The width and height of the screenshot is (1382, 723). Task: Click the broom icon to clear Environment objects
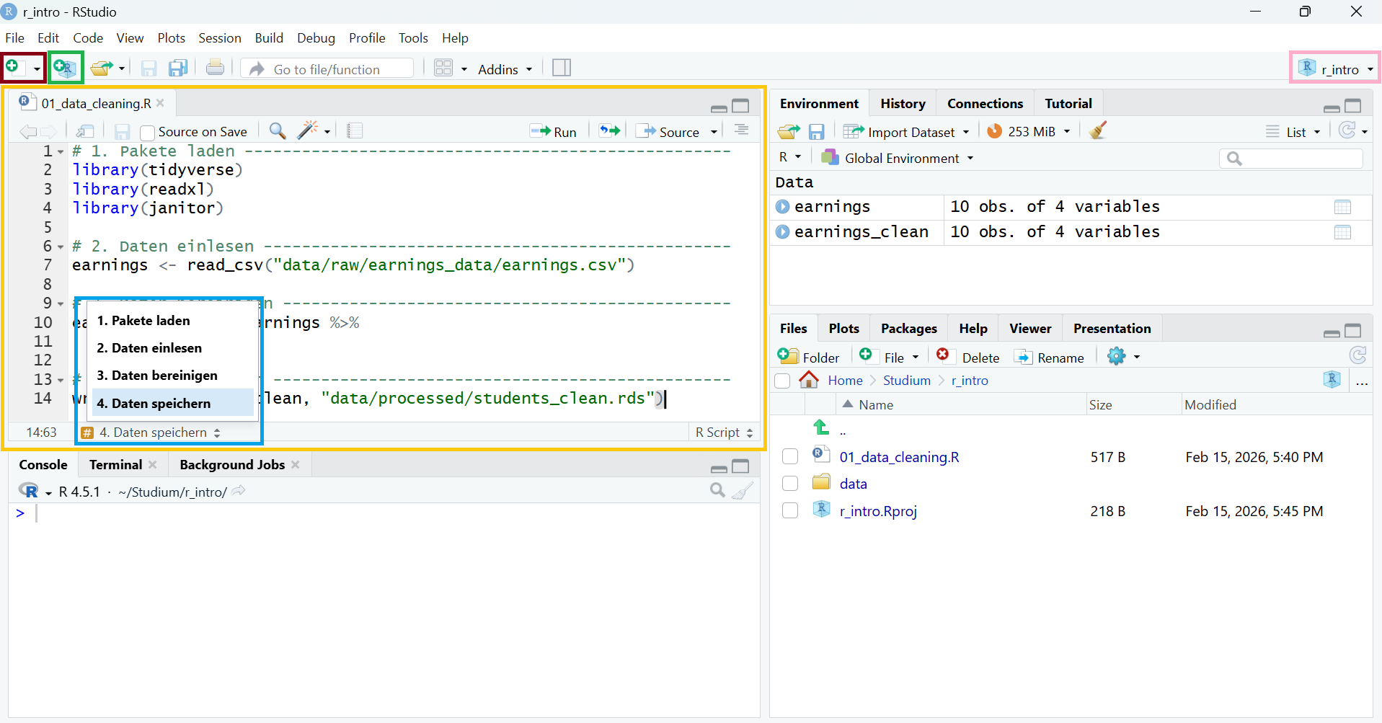(x=1097, y=130)
